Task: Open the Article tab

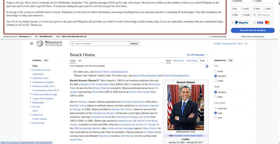Action: (x=73, y=60)
